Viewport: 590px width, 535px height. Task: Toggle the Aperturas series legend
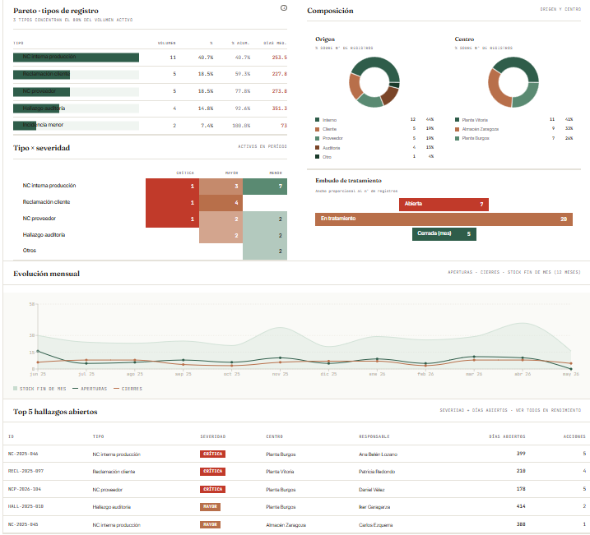[x=90, y=389]
